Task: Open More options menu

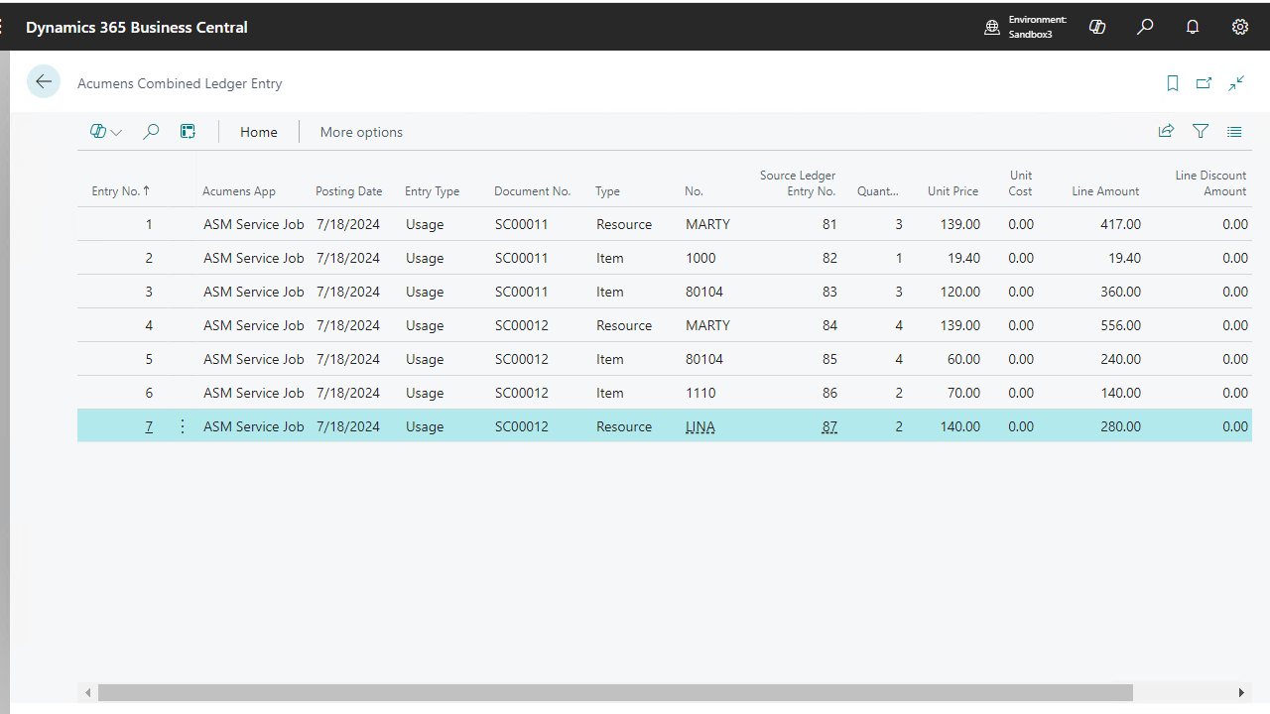Action: 361,132
